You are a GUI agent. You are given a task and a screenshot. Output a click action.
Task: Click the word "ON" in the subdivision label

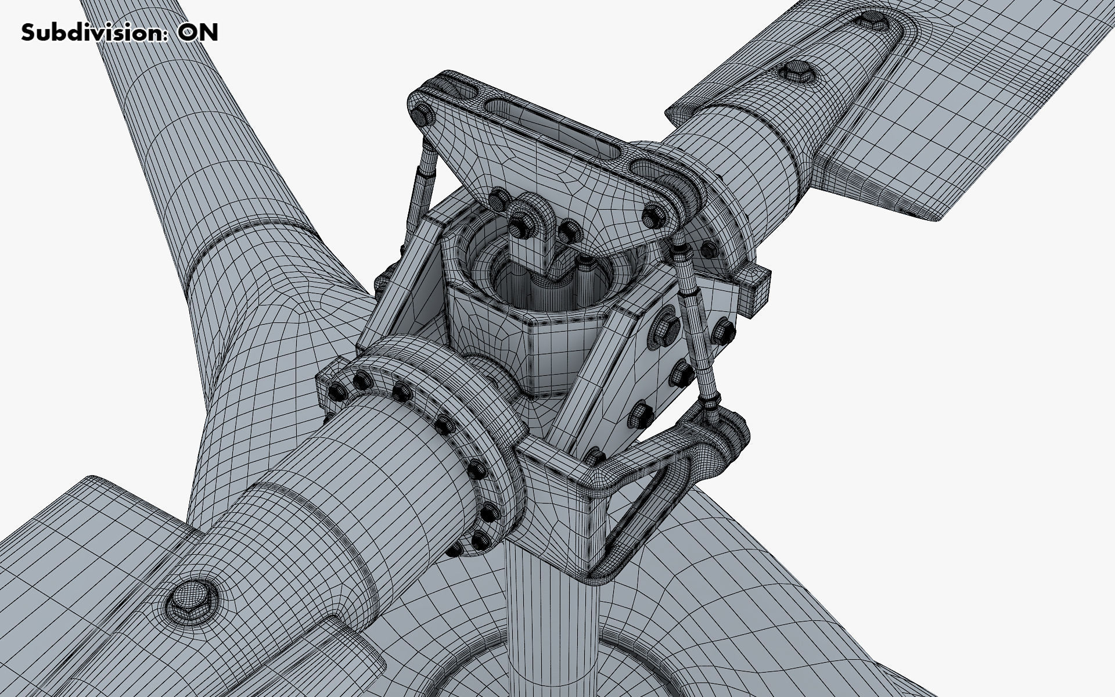pos(198,33)
